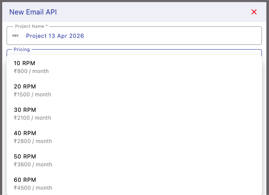
Task: Click the Project Name input field
Action: 141,36
